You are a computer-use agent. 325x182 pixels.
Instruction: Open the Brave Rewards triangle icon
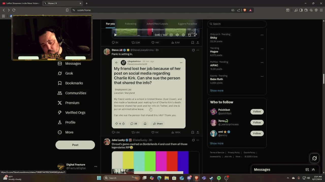[250, 10]
